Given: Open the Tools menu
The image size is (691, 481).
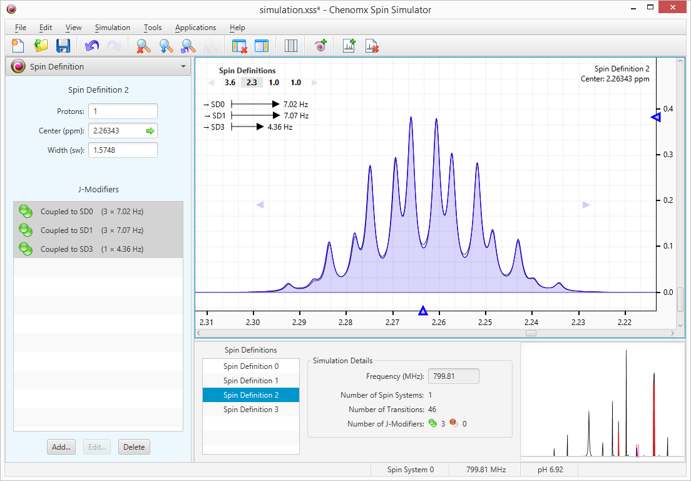Looking at the screenshot, I should click(x=153, y=28).
